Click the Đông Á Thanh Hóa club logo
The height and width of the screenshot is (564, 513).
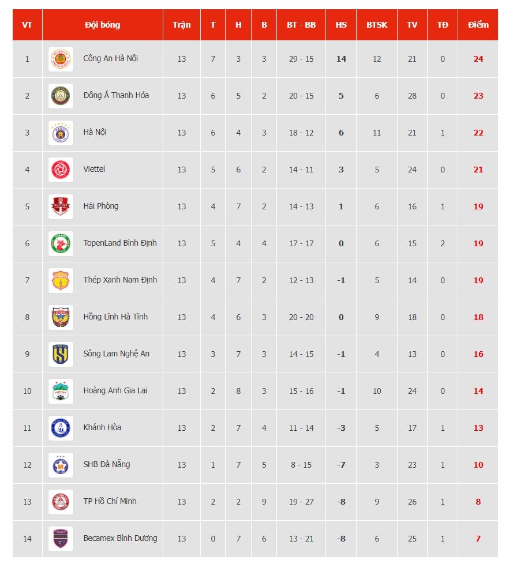click(x=61, y=96)
